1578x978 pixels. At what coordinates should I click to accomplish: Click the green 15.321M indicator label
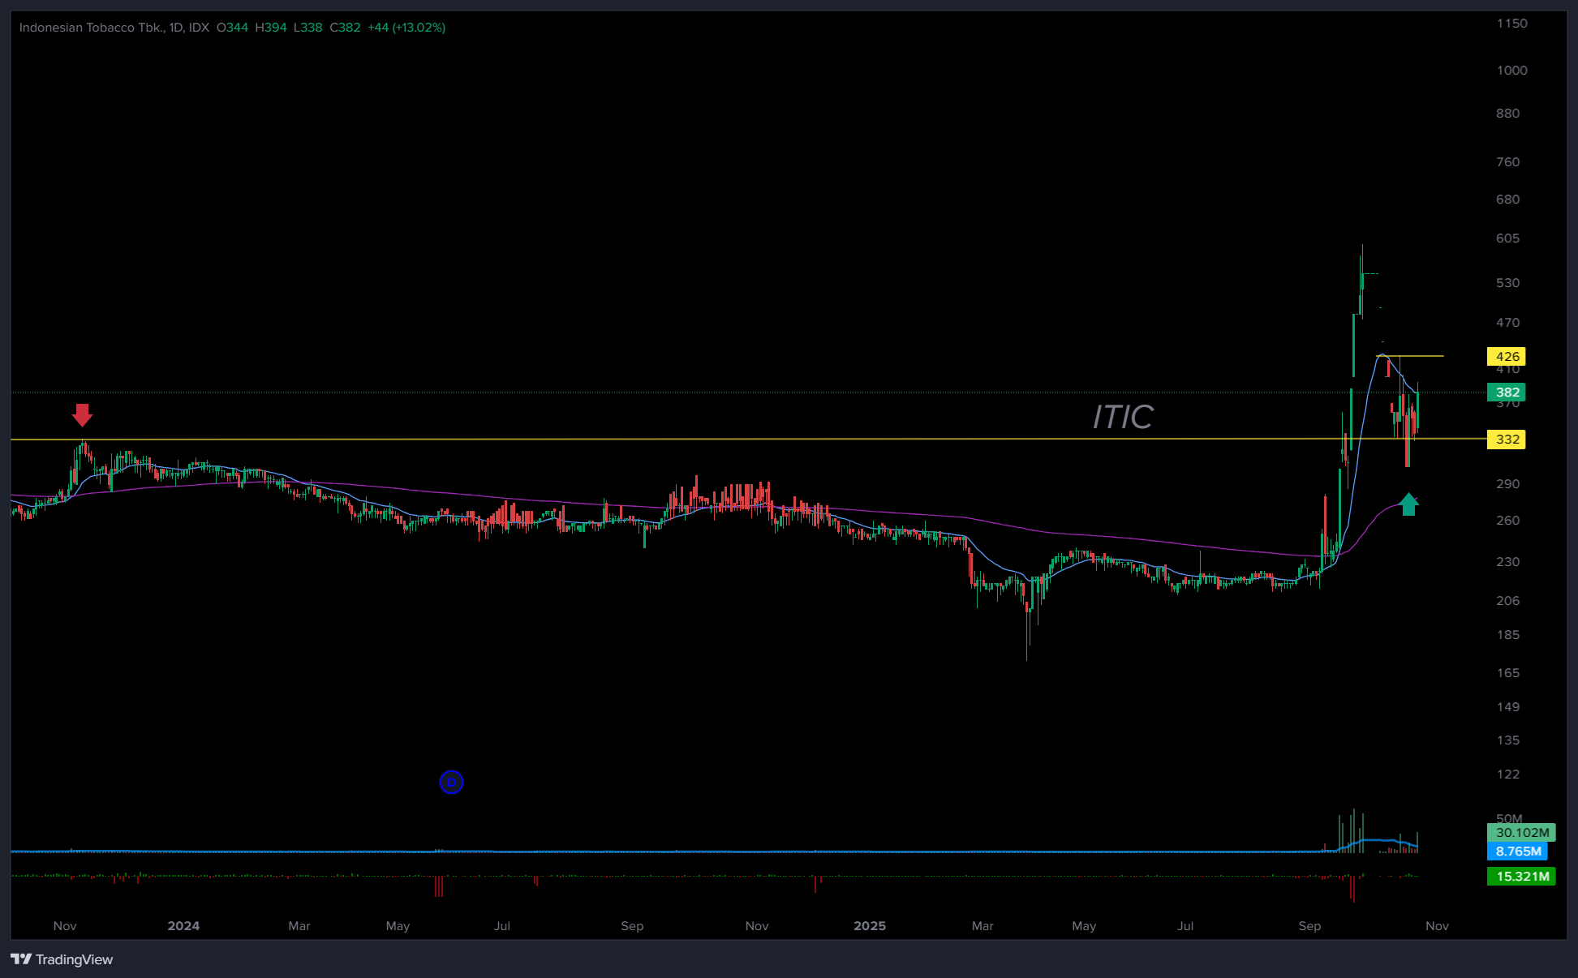click(x=1520, y=877)
